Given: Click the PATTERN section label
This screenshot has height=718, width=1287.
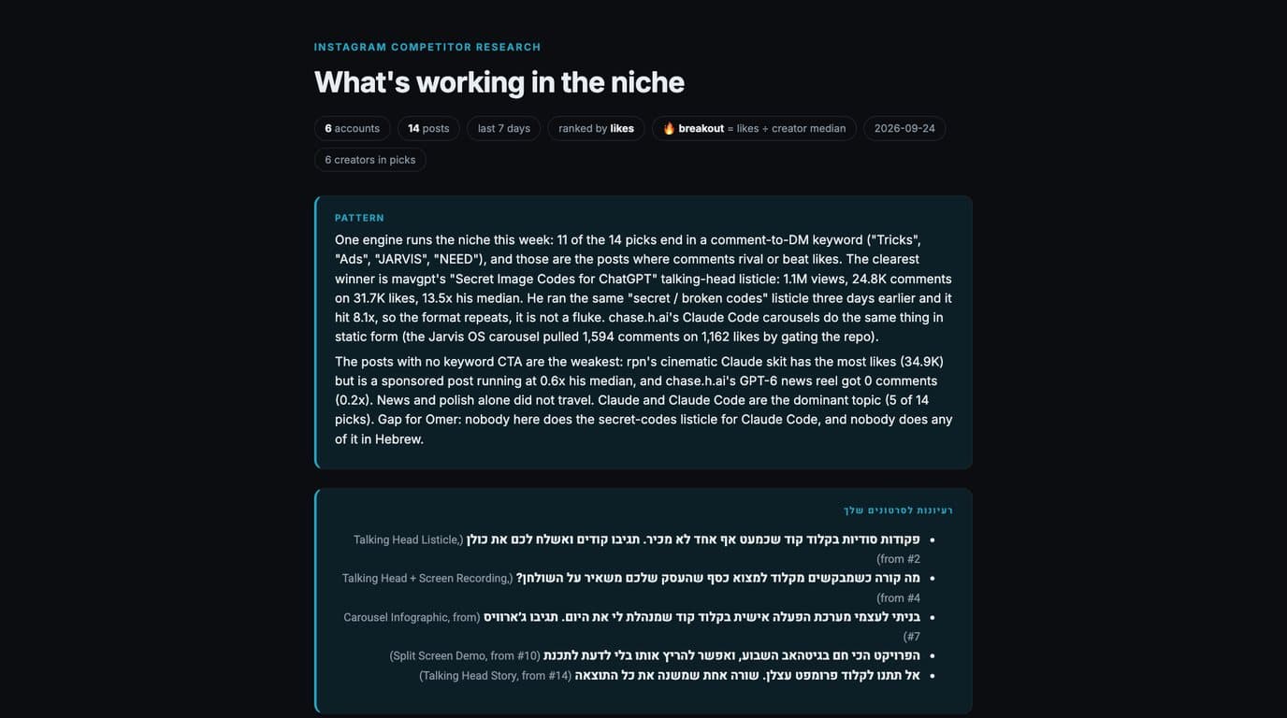Looking at the screenshot, I should click(x=360, y=218).
